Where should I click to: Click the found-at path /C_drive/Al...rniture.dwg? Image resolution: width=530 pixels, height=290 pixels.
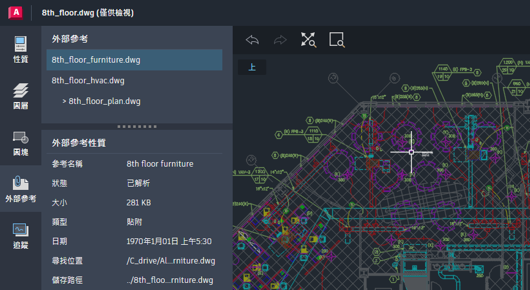point(171,261)
